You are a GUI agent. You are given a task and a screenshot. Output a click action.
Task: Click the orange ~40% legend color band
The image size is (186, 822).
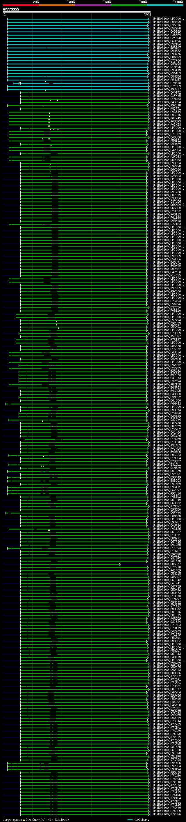click(x=57, y=5)
